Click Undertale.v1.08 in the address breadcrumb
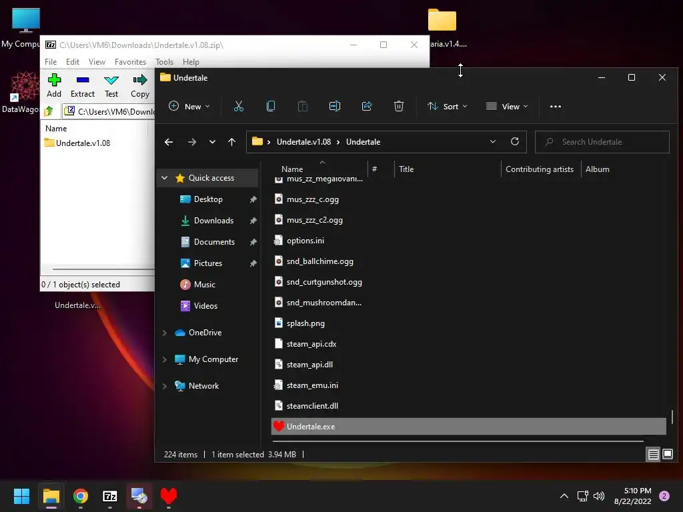Screen dimensions: 683x512 tap(303, 142)
